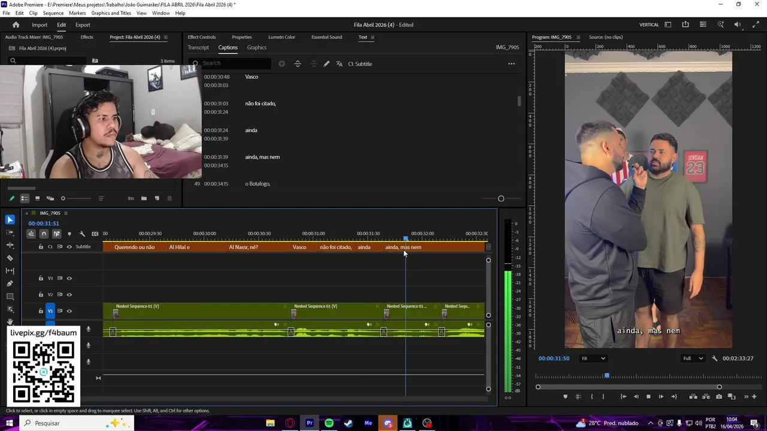Toggle V1 source patching target

click(50, 311)
